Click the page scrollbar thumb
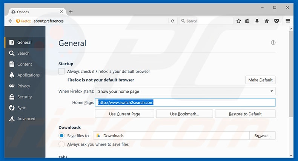298x161 pixels. coord(291,74)
